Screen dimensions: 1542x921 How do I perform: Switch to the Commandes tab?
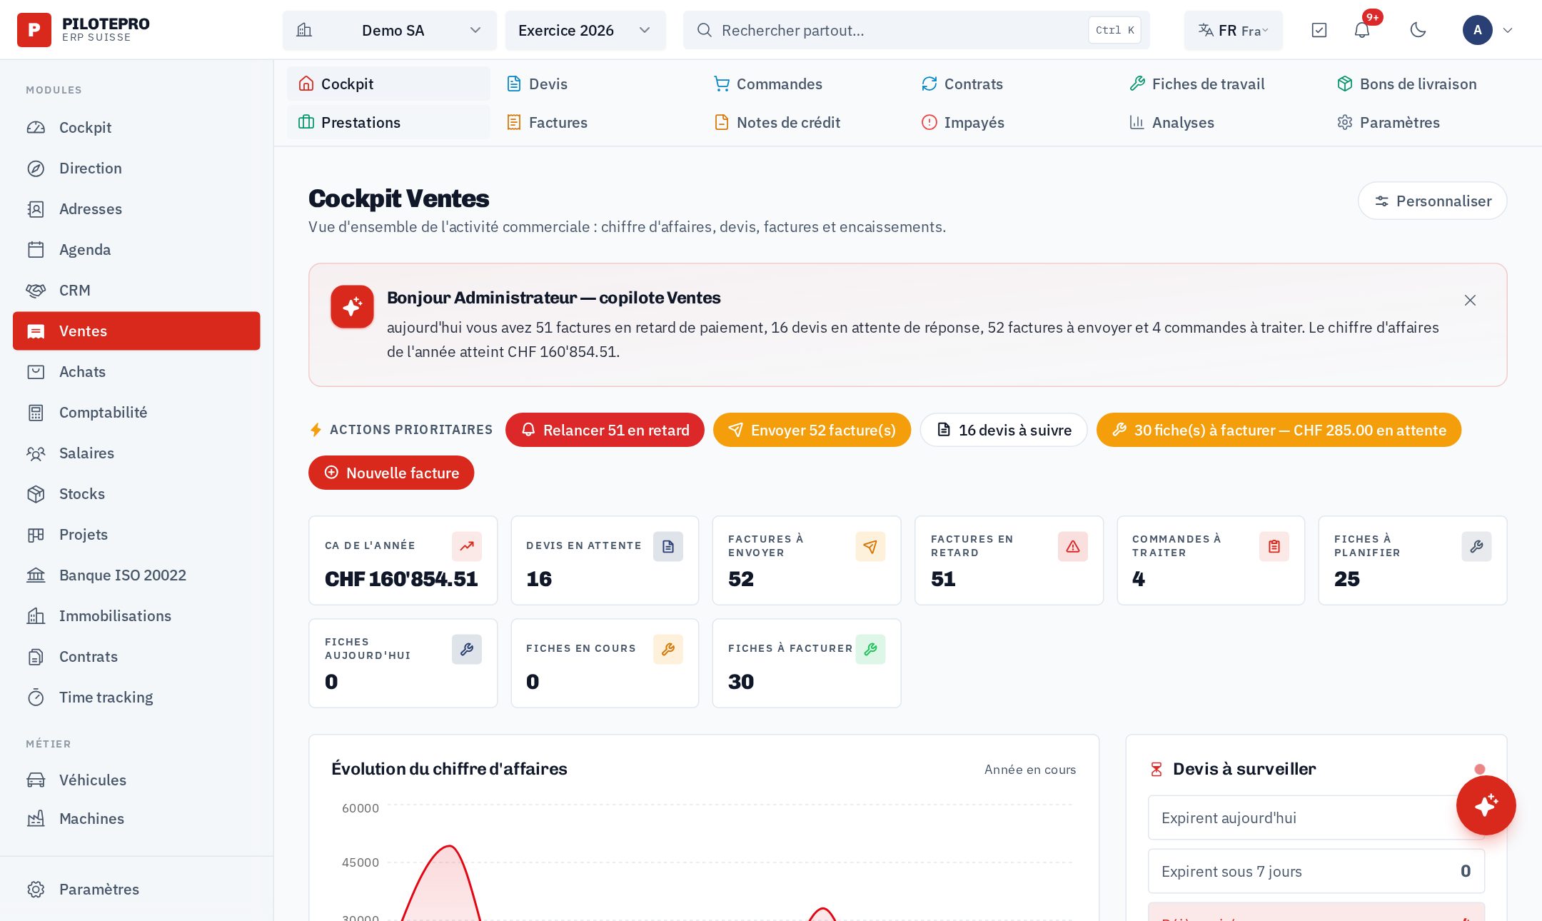804,84
